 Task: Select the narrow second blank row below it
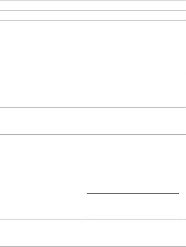(x=93, y=15)
